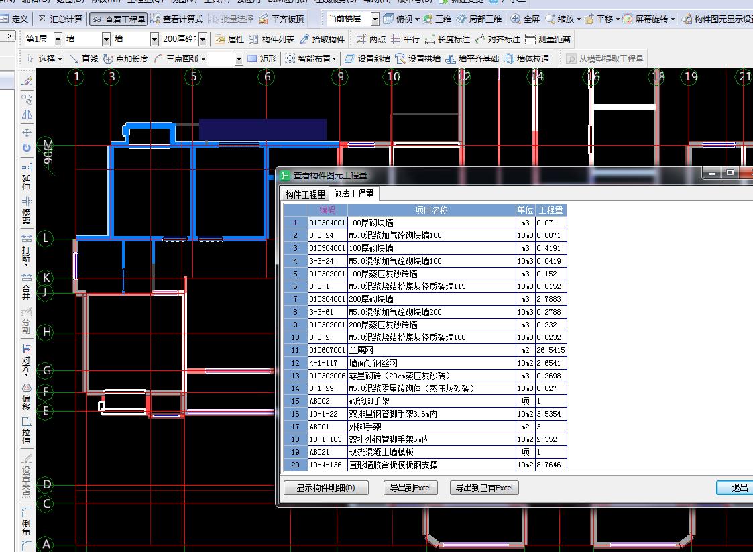Select 对齐标注 aligned dimension tool
Screen dimensions: 753x552
pos(498,39)
